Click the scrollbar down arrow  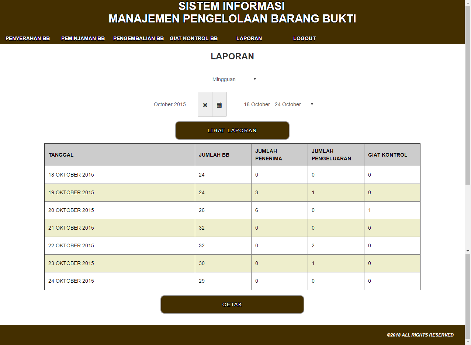coord(468,251)
